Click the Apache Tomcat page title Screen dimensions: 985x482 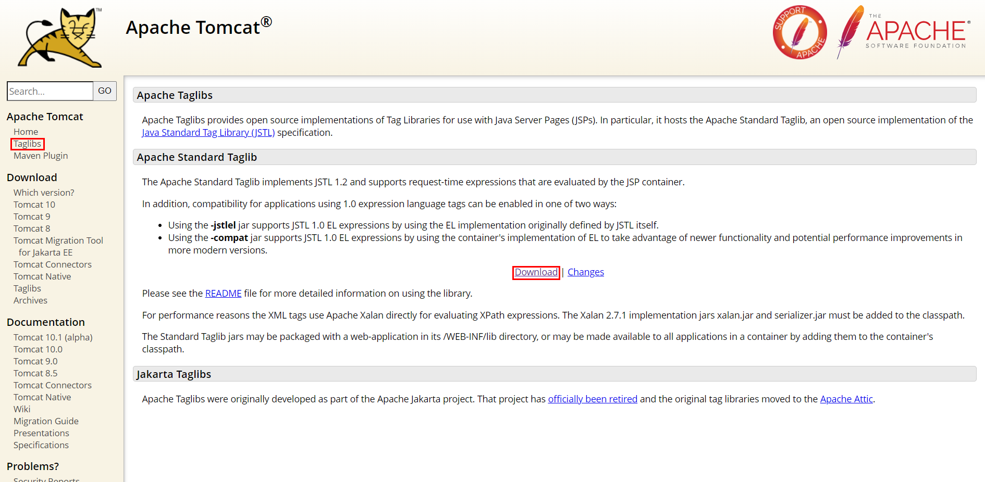199,26
